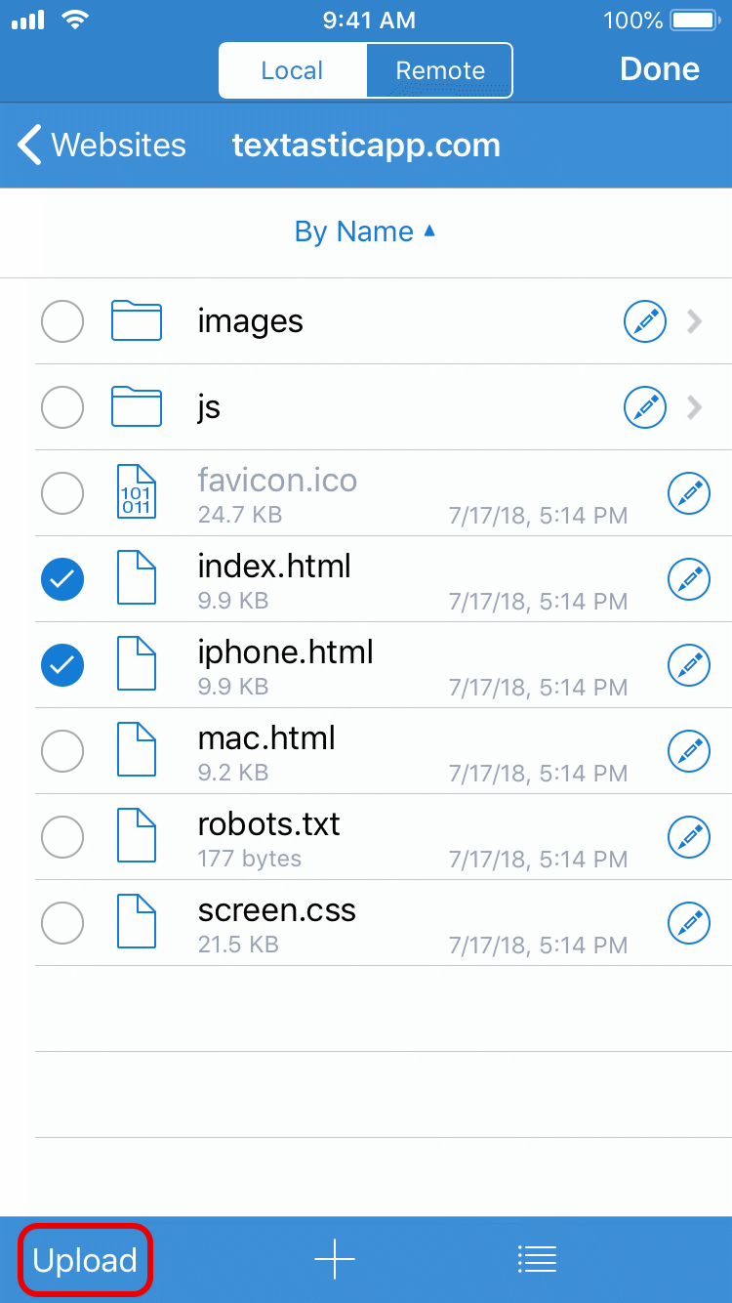Tap the edit pencil icon for images folder

(x=645, y=321)
